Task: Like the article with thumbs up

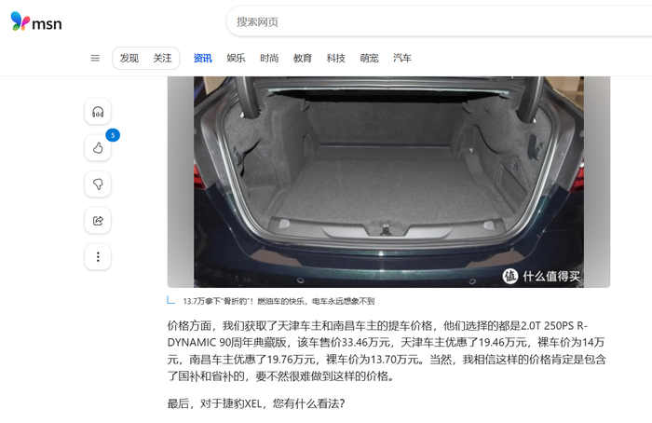Action: [98, 147]
